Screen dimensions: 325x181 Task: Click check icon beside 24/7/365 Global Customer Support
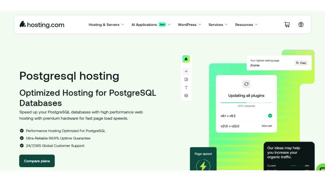coord(22,146)
